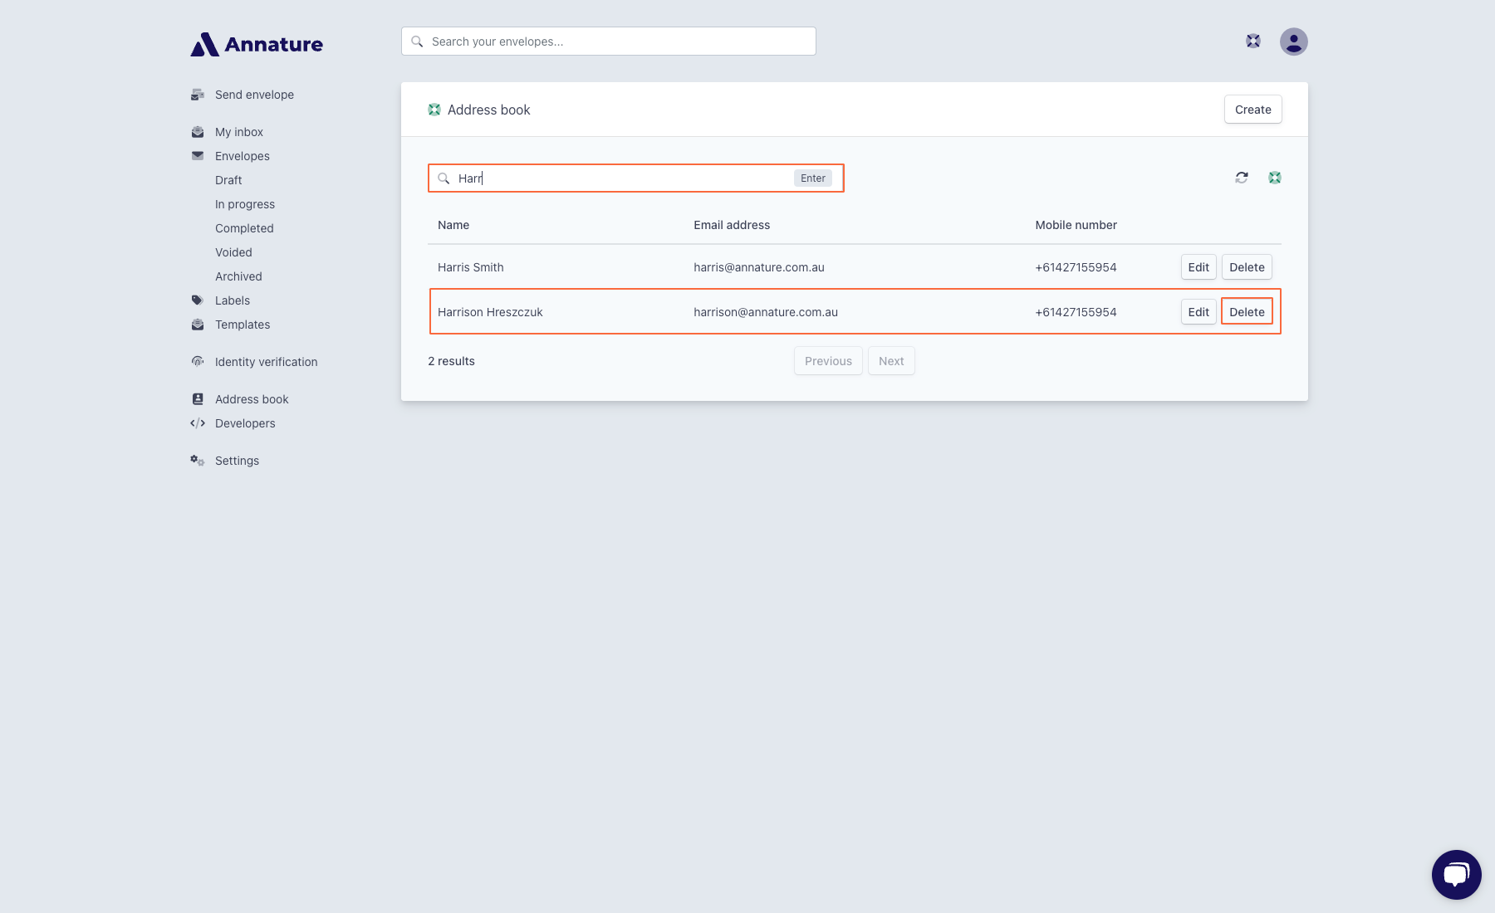Open the help lifebuoy icon in header
The width and height of the screenshot is (1495, 913).
(1253, 41)
